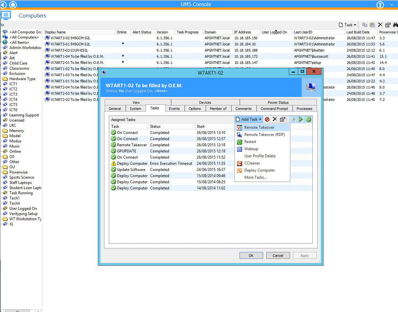Click the red cancel task icon
The width and height of the screenshot is (398, 312).
tap(267, 120)
